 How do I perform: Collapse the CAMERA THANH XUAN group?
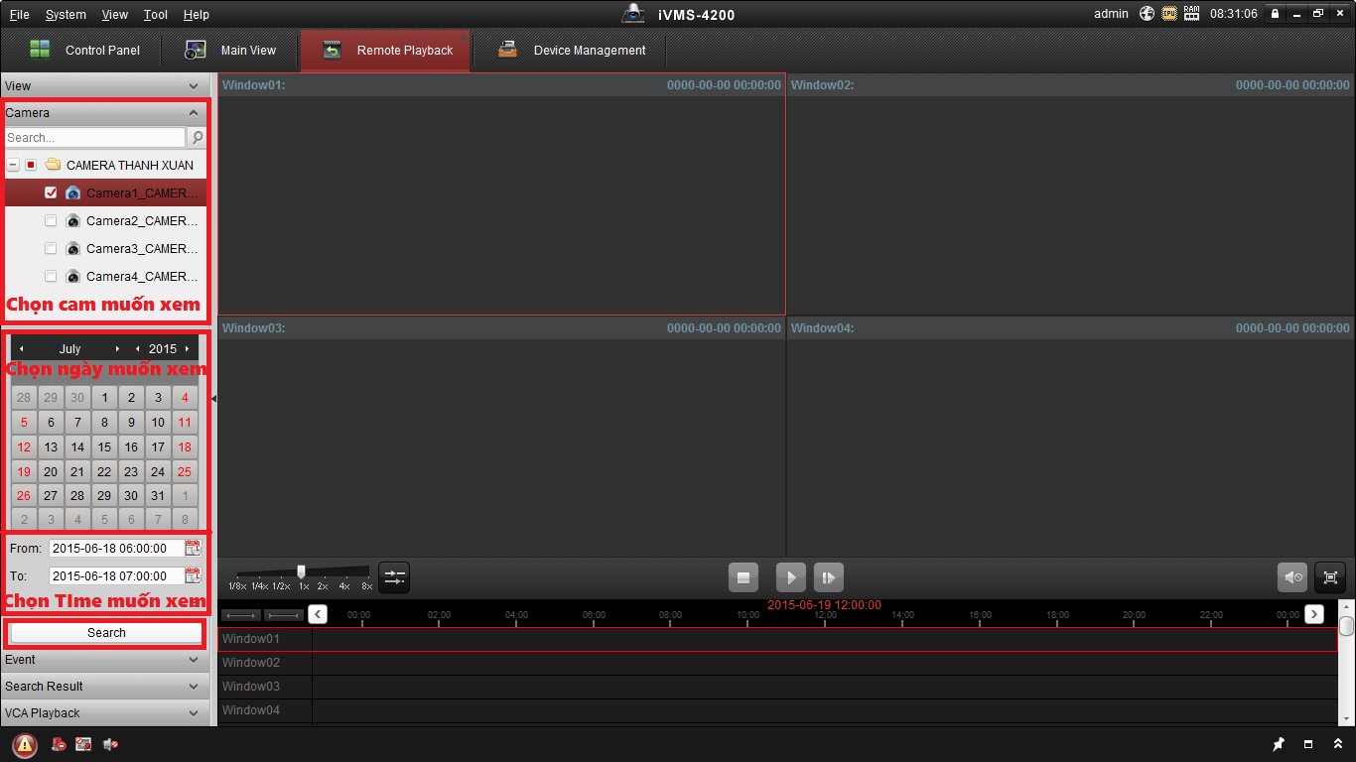coord(13,165)
